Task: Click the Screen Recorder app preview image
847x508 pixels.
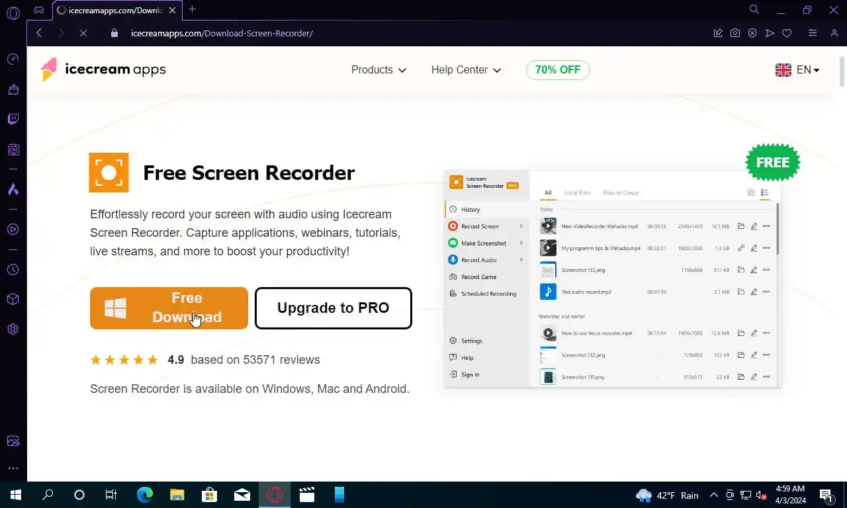Action: 613,278
